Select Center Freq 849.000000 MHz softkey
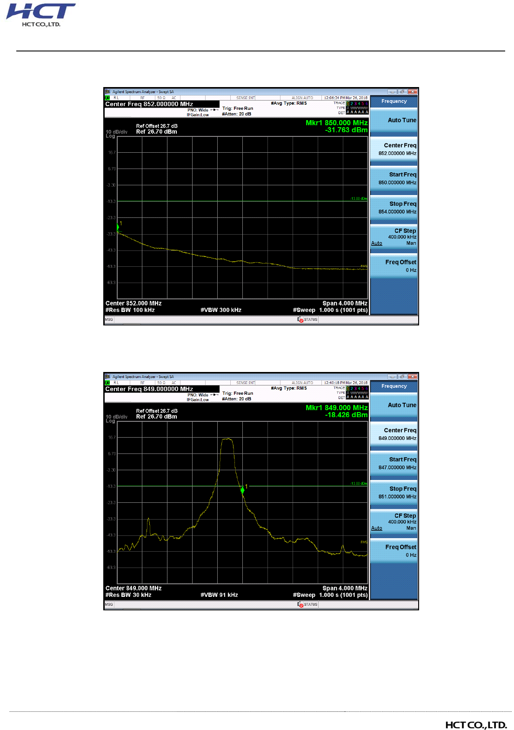 pos(394,434)
